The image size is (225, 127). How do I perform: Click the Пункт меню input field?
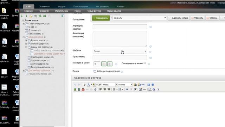tap(120, 57)
